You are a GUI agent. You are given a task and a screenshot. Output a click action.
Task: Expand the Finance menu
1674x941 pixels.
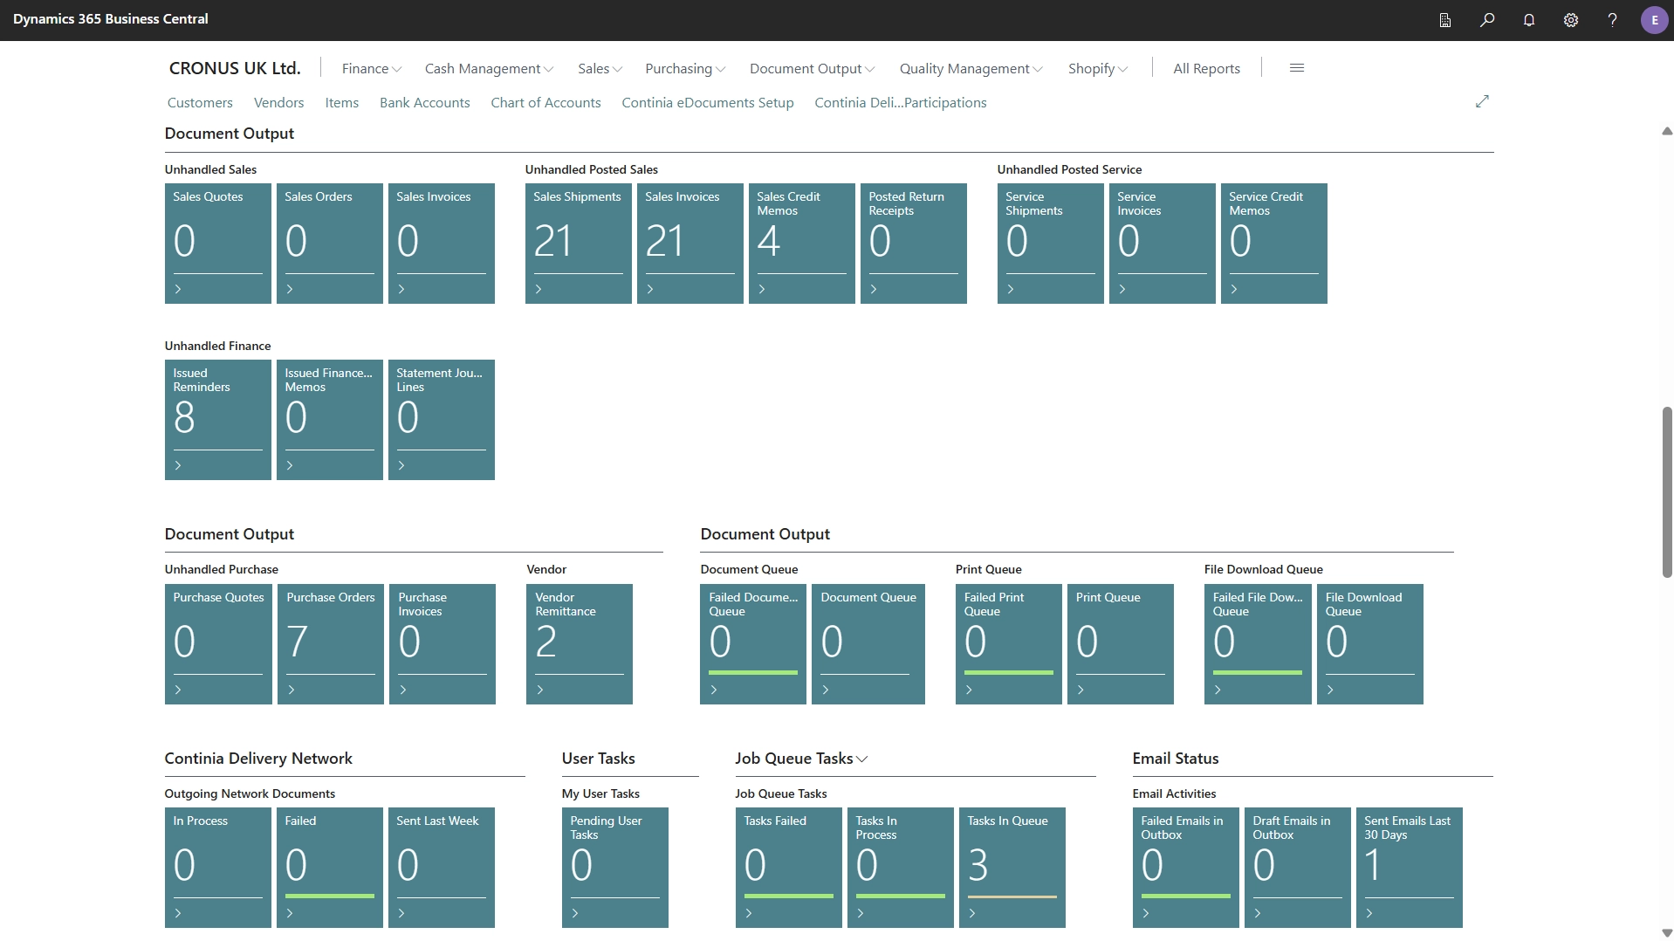[372, 68]
